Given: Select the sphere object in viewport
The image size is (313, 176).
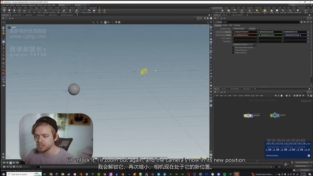Looking at the screenshot, I should coord(74,89).
